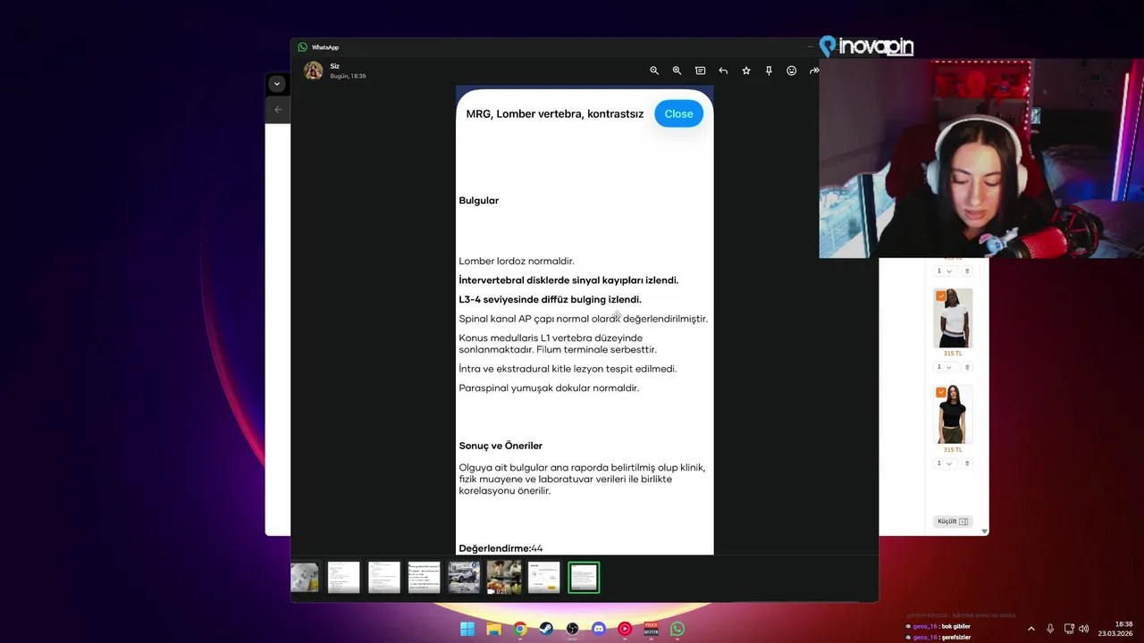Reply to the message with the arrow icon
Screen dimensions: 1144x643
click(723, 71)
